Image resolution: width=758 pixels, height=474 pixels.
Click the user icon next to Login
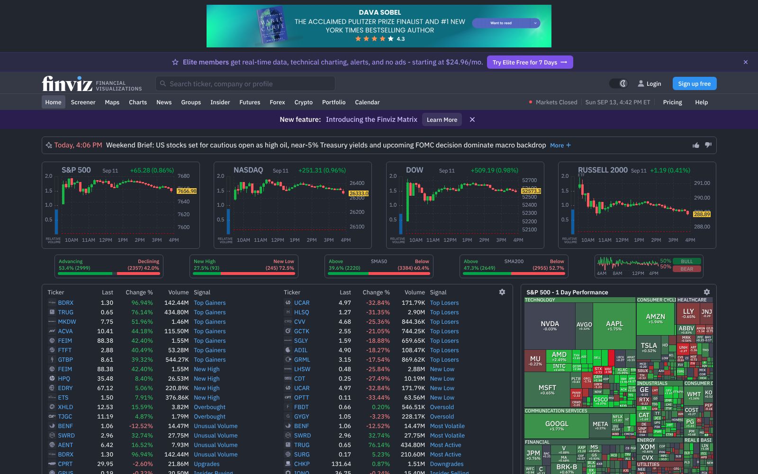641,83
